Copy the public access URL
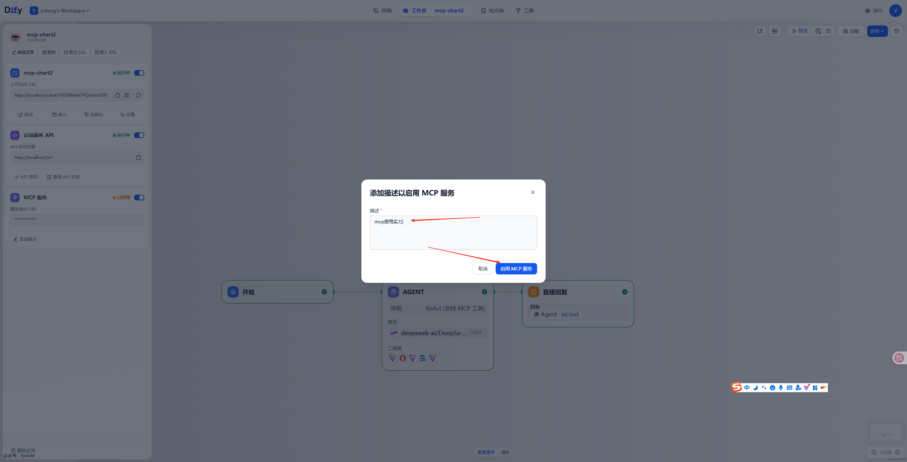907x462 pixels. point(118,95)
